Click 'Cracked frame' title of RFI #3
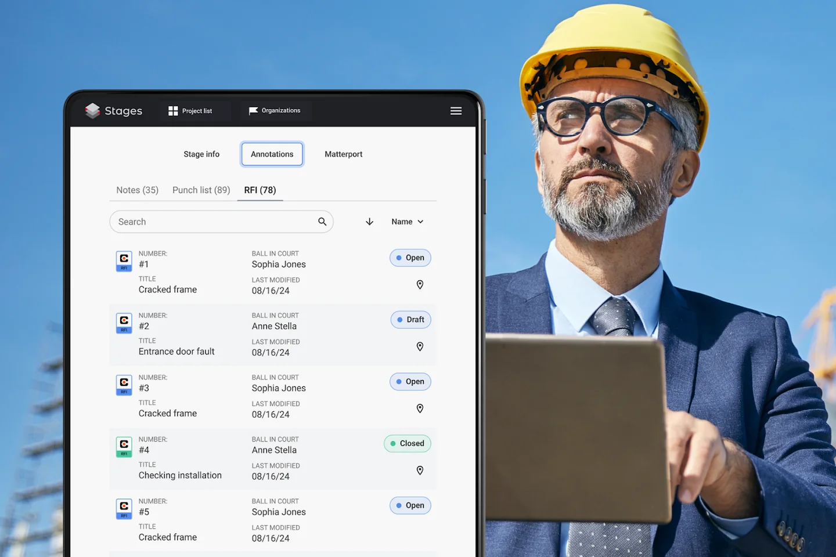This screenshot has width=836, height=557. click(x=168, y=414)
